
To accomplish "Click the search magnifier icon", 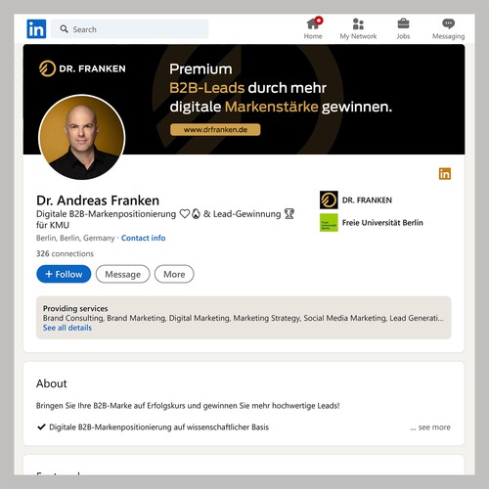I will (64, 29).
